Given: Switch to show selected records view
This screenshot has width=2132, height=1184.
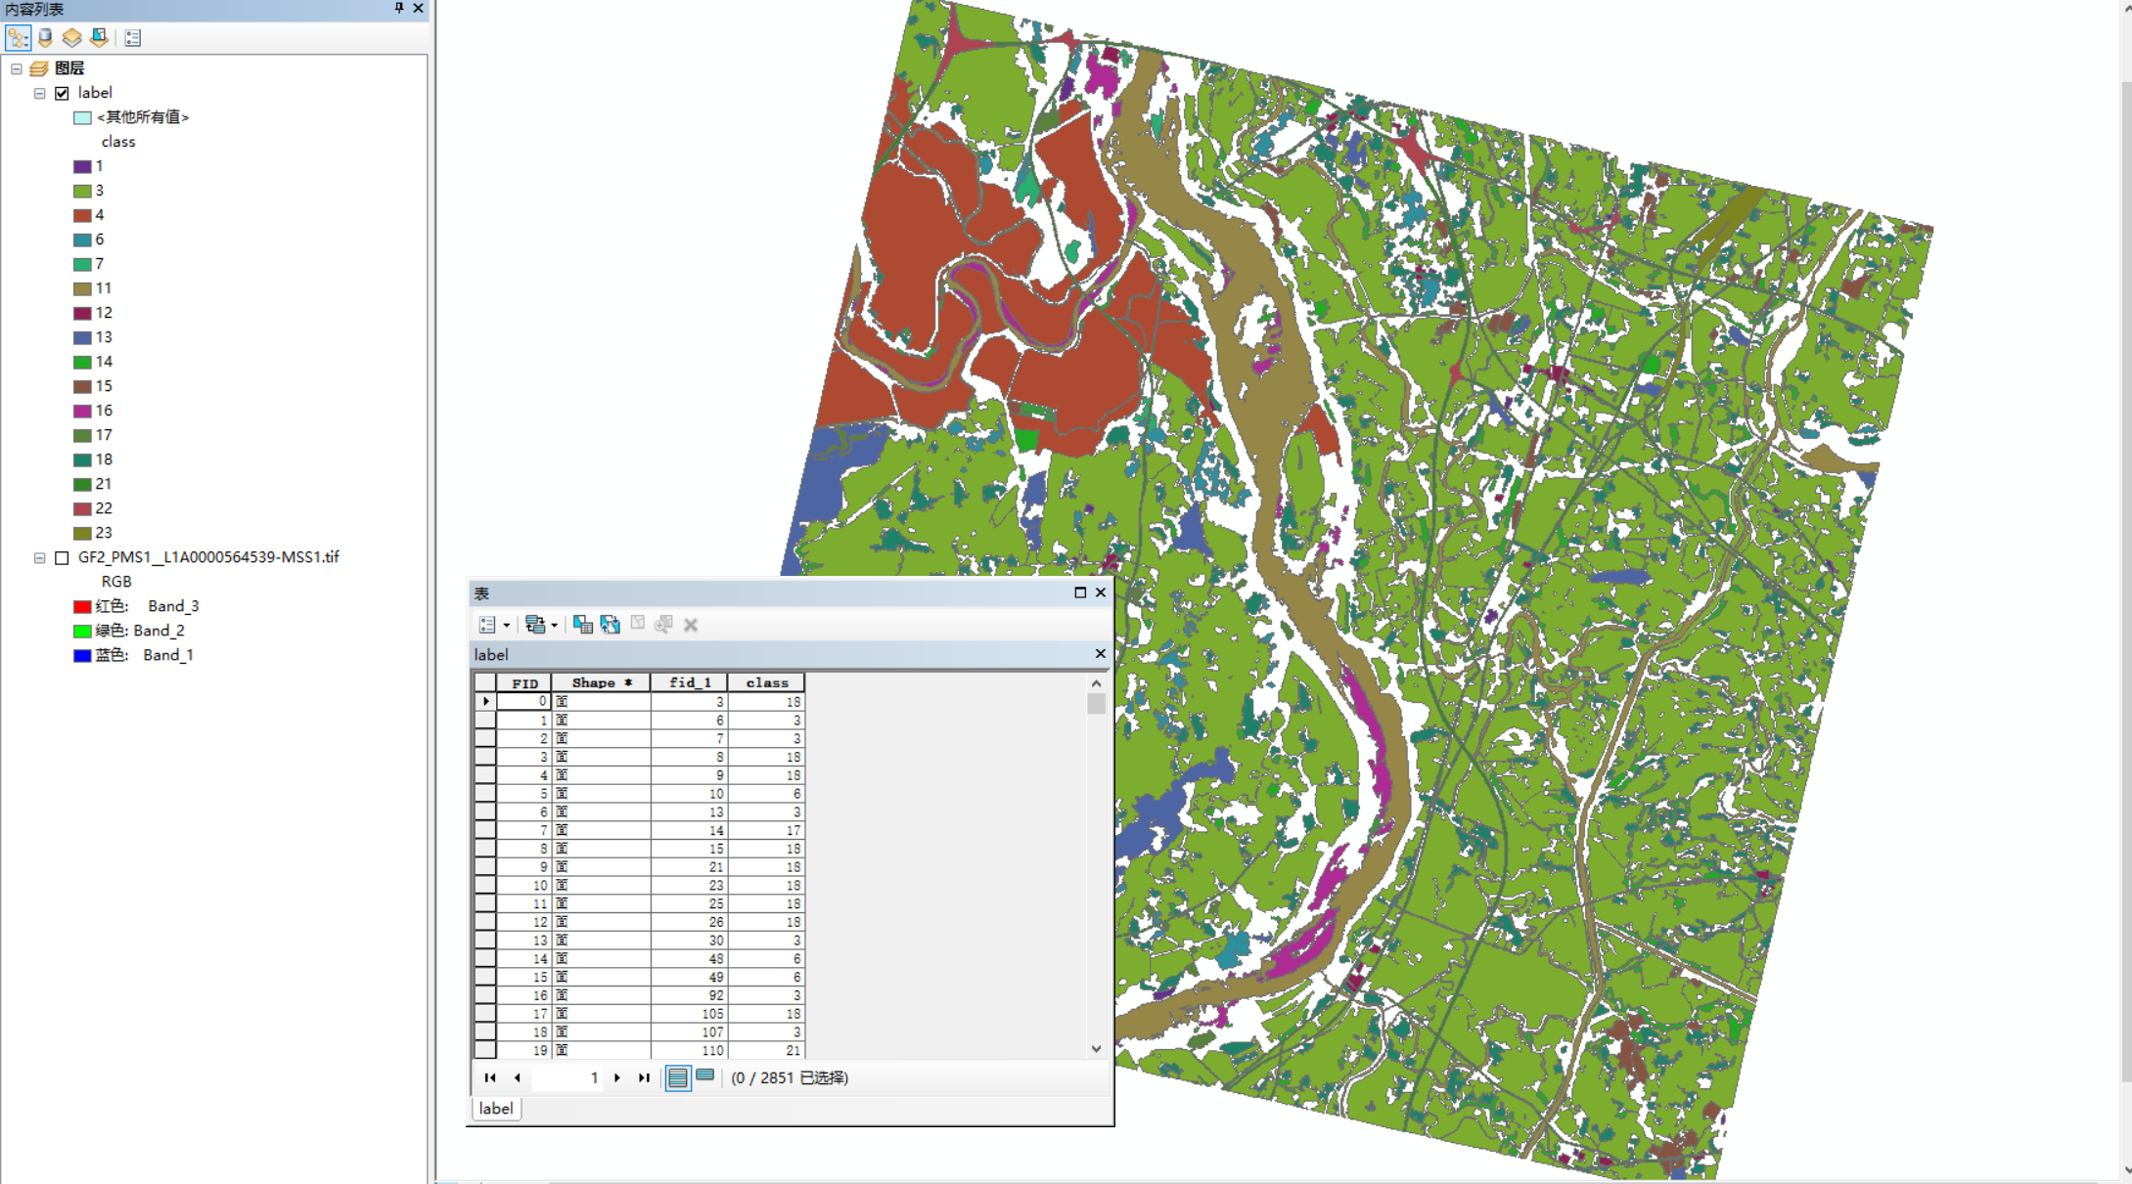Looking at the screenshot, I should (x=704, y=1077).
